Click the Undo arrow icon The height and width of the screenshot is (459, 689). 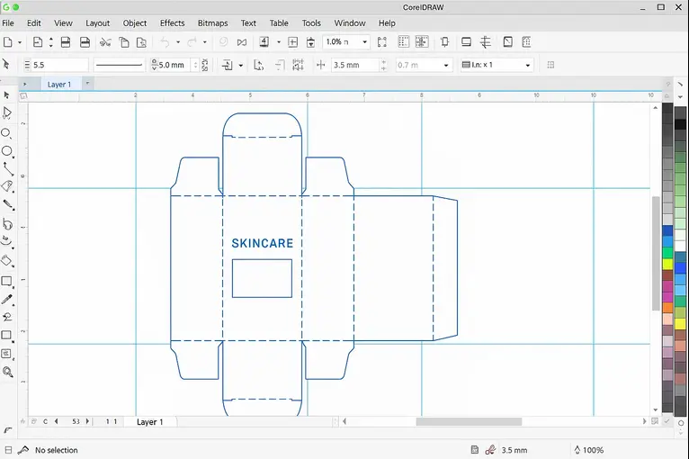[164, 42]
